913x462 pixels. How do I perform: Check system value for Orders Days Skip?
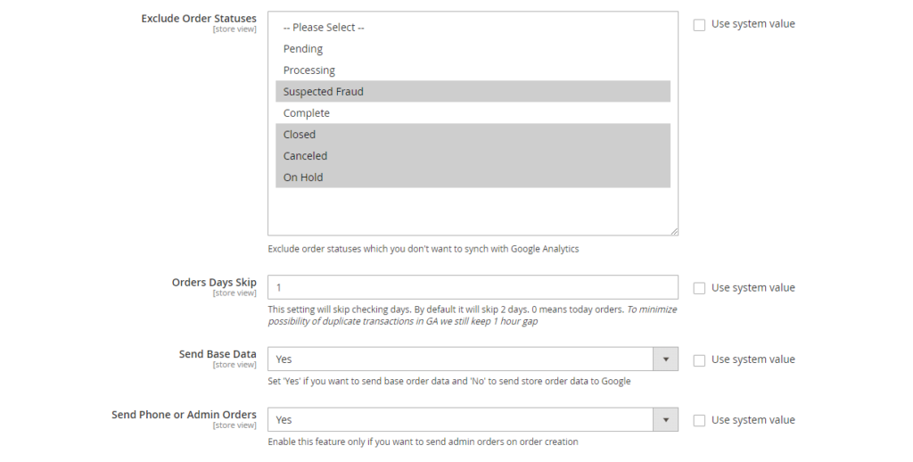tap(699, 288)
